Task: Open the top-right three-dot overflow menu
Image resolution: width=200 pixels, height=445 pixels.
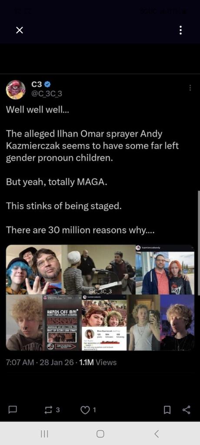Action: [x=181, y=30]
